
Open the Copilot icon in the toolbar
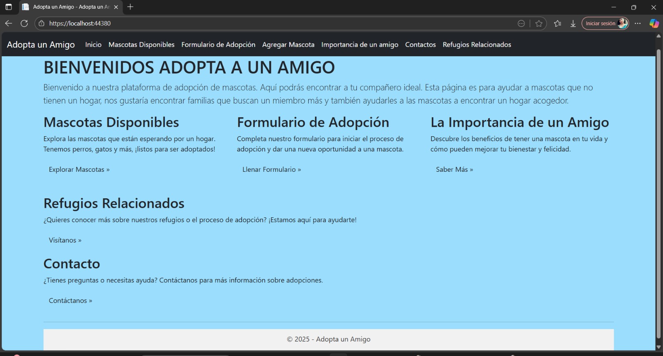pos(654,24)
